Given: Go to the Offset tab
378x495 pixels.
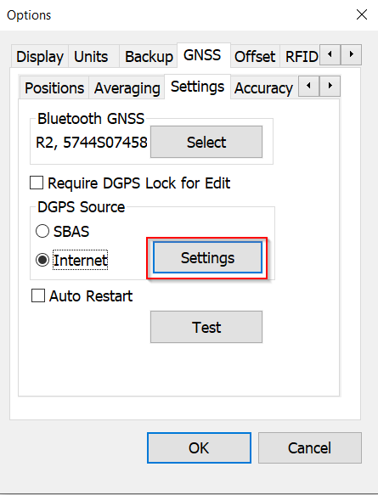Looking at the screenshot, I should coord(255,57).
